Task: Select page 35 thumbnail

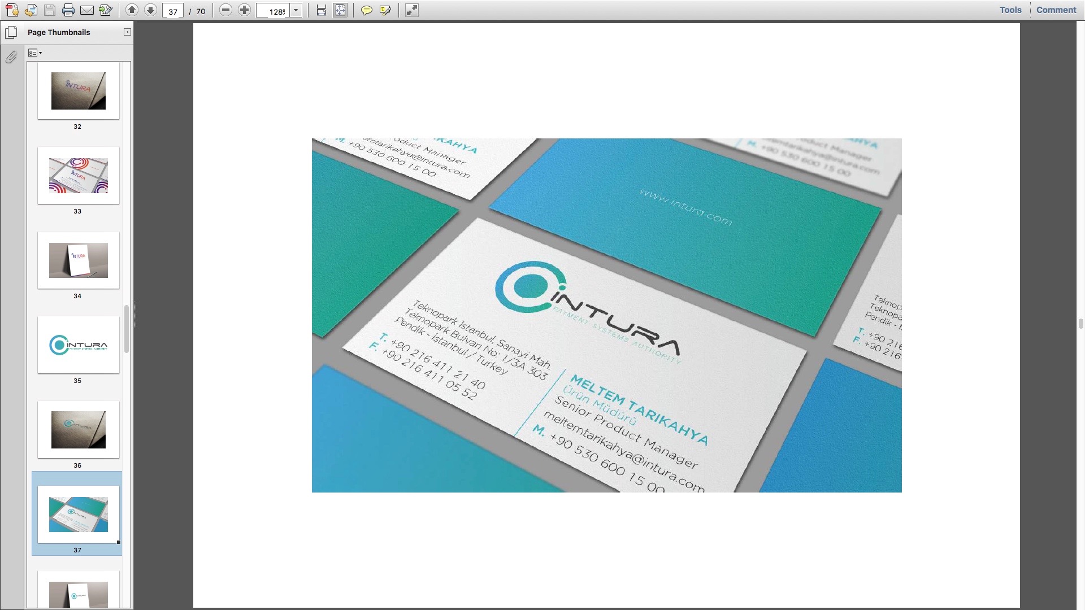Action: (x=79, y=345)
